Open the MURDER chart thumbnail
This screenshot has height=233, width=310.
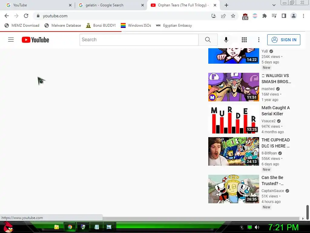233,119
